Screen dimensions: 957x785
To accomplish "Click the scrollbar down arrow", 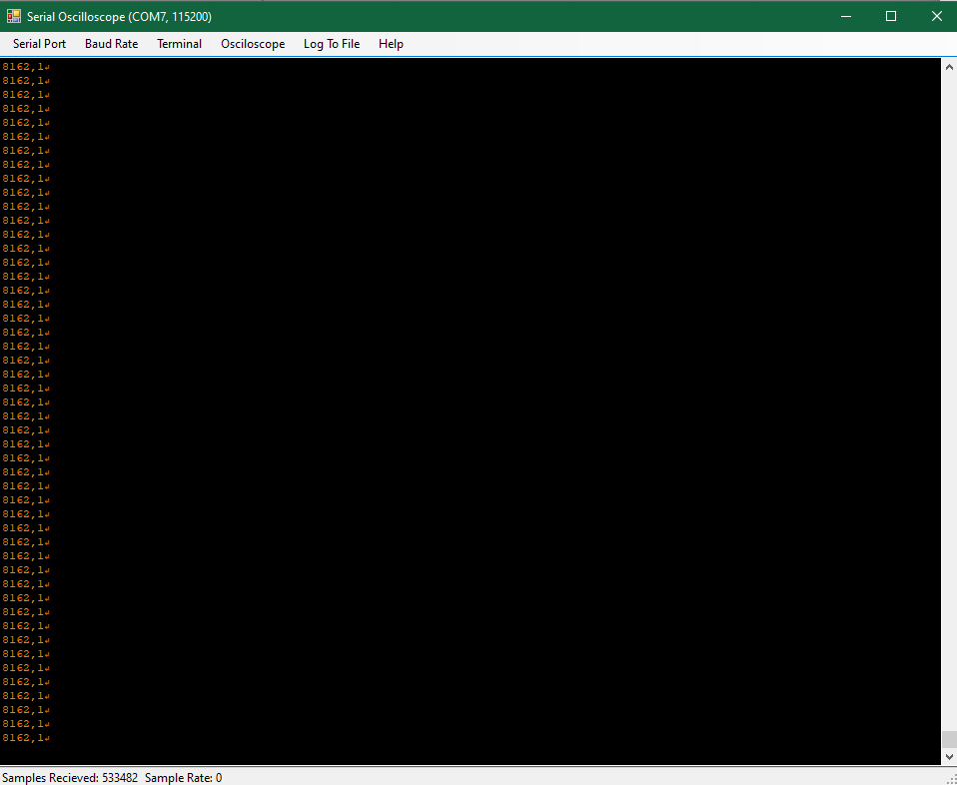I will click(948, 757).
